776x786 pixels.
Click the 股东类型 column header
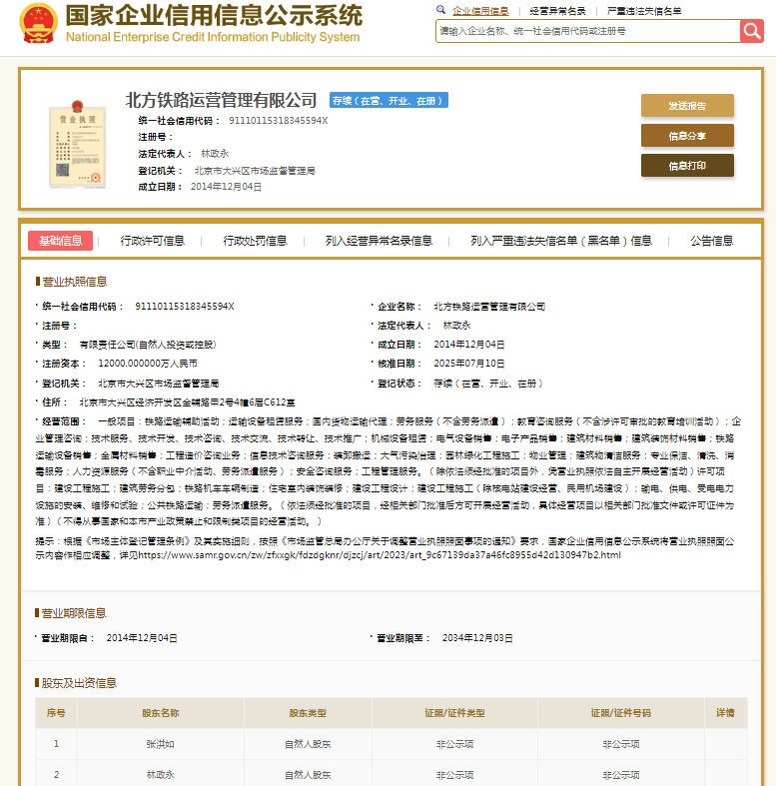(x=308, y=713)
